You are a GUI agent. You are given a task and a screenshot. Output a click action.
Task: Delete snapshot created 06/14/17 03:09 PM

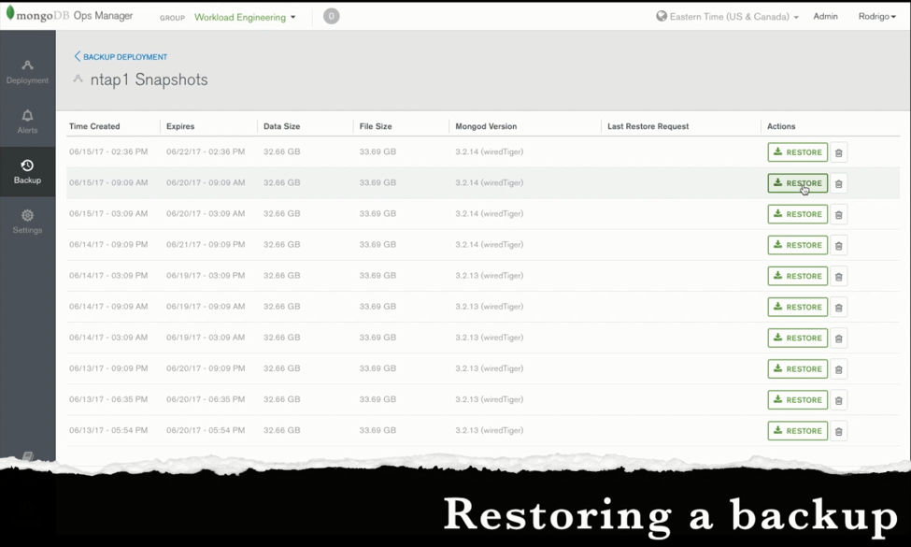click(x=838, y=277)
